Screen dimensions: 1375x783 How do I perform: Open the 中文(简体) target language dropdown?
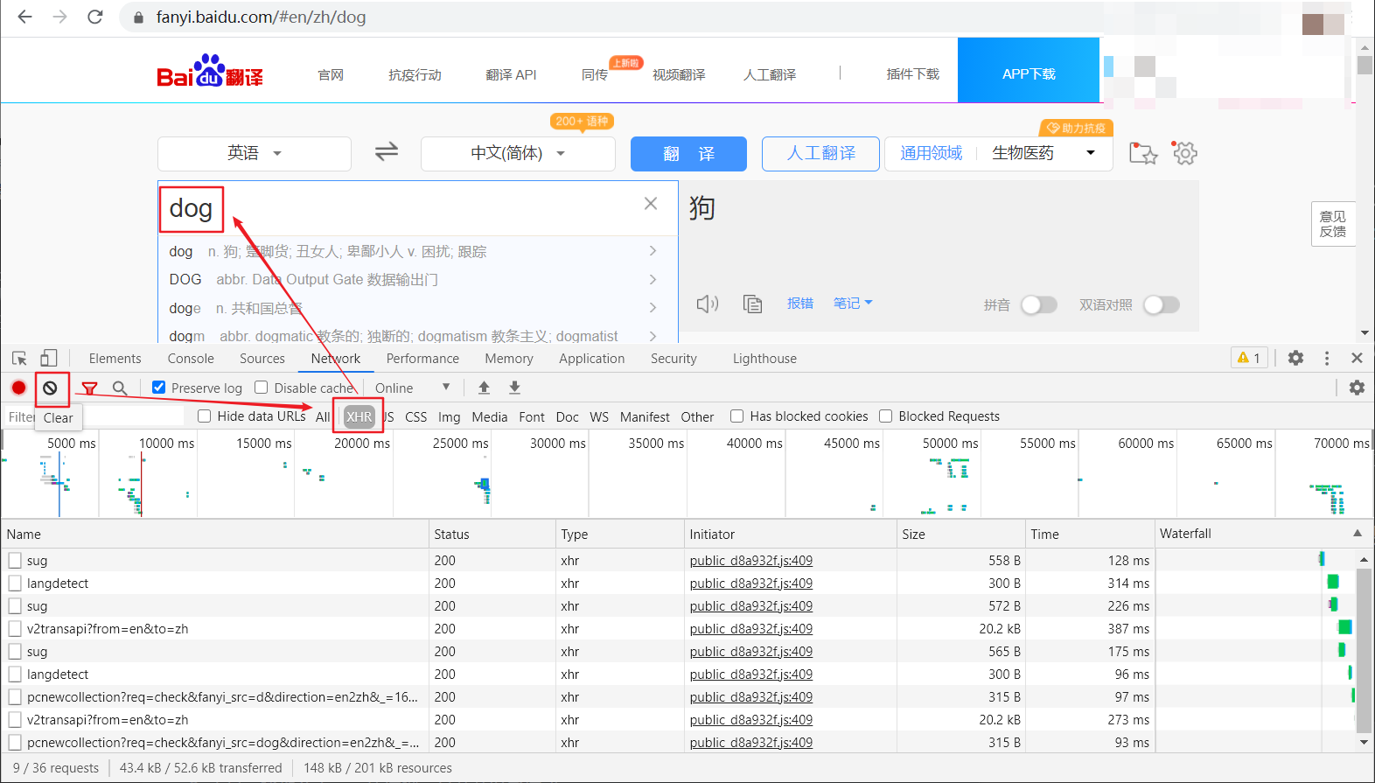[x=518, y=154]
